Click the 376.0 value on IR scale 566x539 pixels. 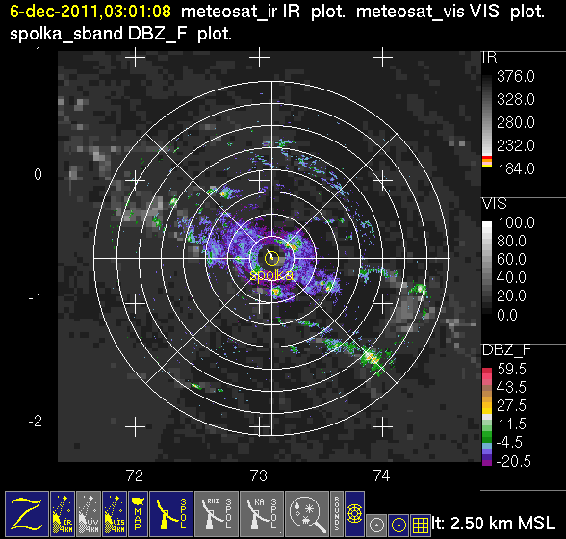516,77
